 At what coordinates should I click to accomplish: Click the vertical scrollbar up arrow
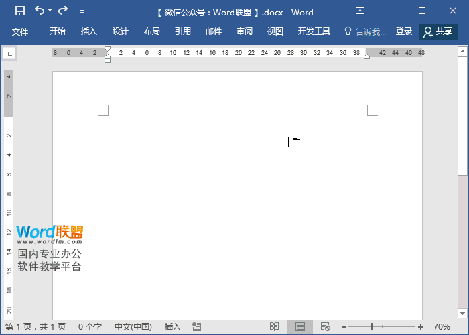point(462,52)
